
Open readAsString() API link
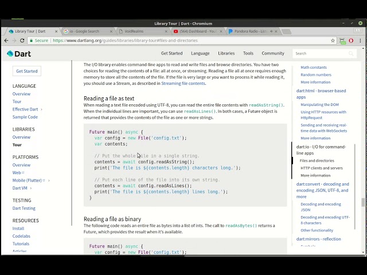pos(266,105)
